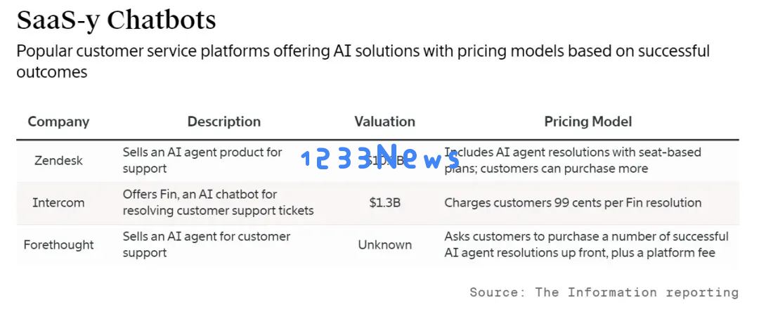This screenshot has width=759, height=314.
Task: Select the Intercom company cell
Action: (x=58, y=203)
